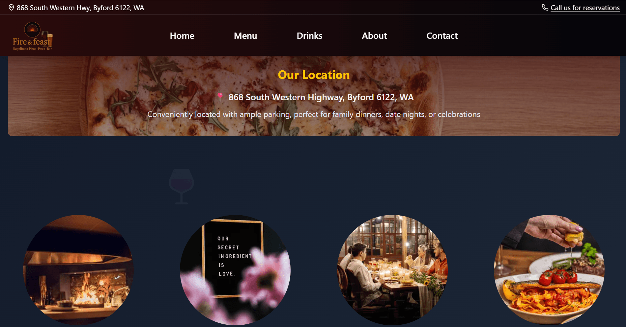The width and height of the screenshot is (626, 327).
Task: Click the Call us for reservations link
Action: click(x=585, y=8)
